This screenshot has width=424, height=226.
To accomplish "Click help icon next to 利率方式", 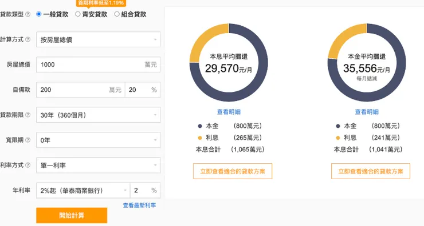I will pos(28,165).
